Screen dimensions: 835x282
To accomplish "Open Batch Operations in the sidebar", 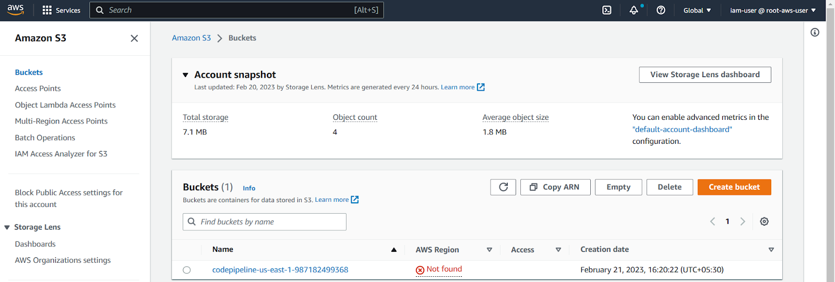I will pos(45,138).
